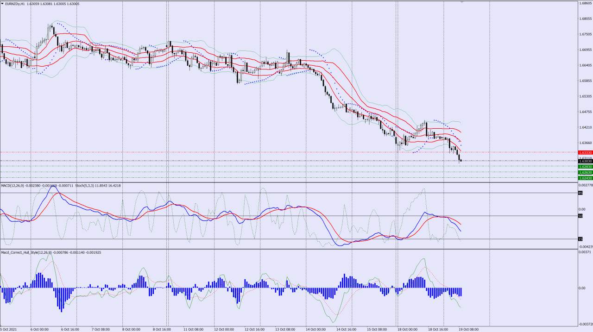Viewport: 593px width, 332px height.
Task: Click the 0.00371 Hull MACD scale value
Action: click(585, 252)
